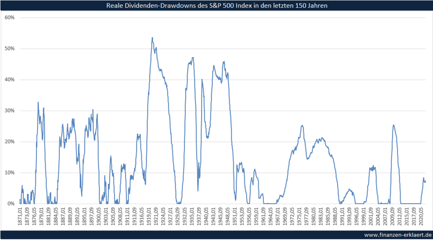433x240 pixels.
Task: Select the 60% y-axis label
Action: [10, 17]
